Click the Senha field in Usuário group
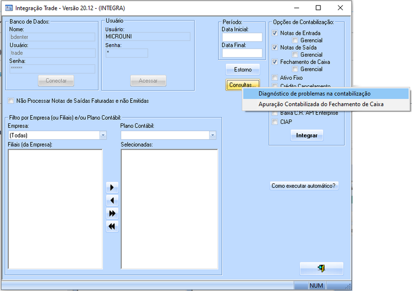 click(126, 53)
